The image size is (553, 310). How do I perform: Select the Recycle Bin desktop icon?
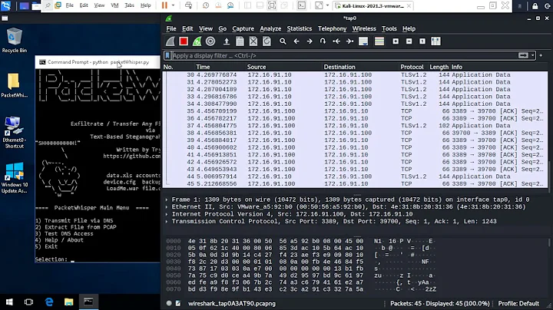(14, 41)
